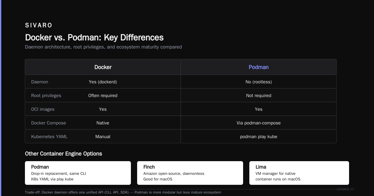Select the Kubernetes YAML row label
This screenshot has height=196, width=374.
pos(49,137)
